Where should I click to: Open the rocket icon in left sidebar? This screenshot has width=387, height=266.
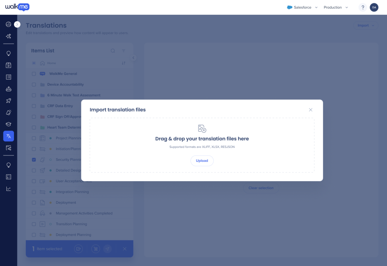click(8, 101)
